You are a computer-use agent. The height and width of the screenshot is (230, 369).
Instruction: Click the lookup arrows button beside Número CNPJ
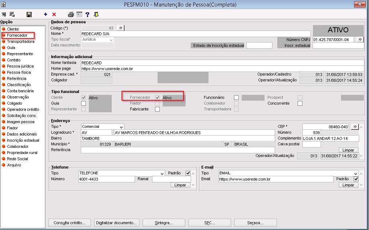click(360, 40)
